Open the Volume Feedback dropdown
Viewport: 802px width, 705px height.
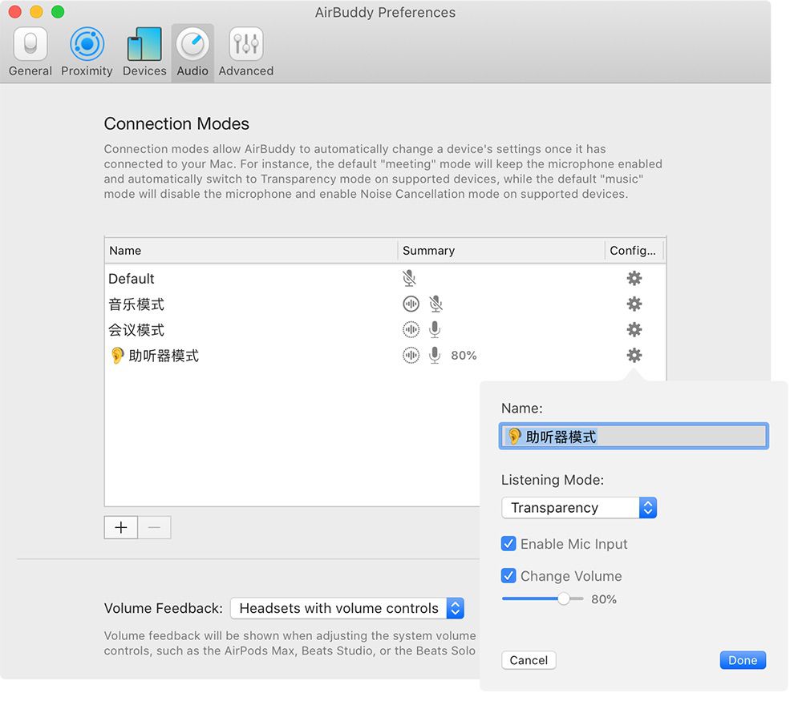[x=346, y=608]
